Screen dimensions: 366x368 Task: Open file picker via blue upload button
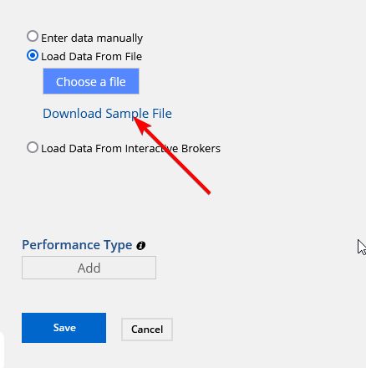91,81
